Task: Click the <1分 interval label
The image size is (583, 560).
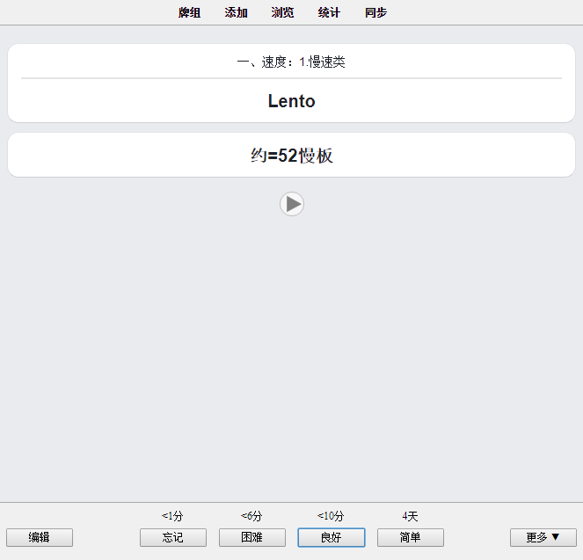Action: tap(172, 516)
